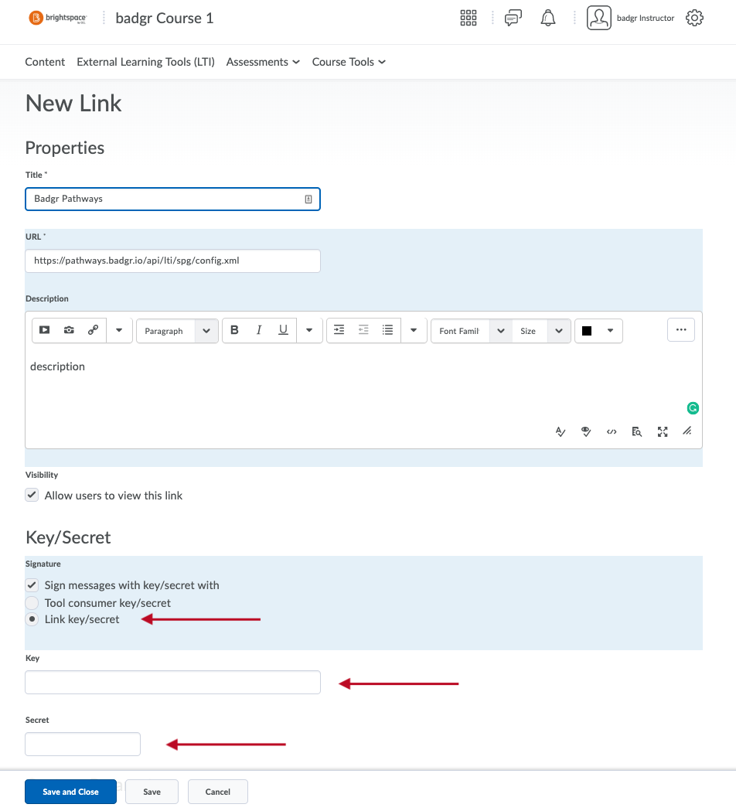Click the increase indent icon
736x811 pixels.
tap(339, 330)
